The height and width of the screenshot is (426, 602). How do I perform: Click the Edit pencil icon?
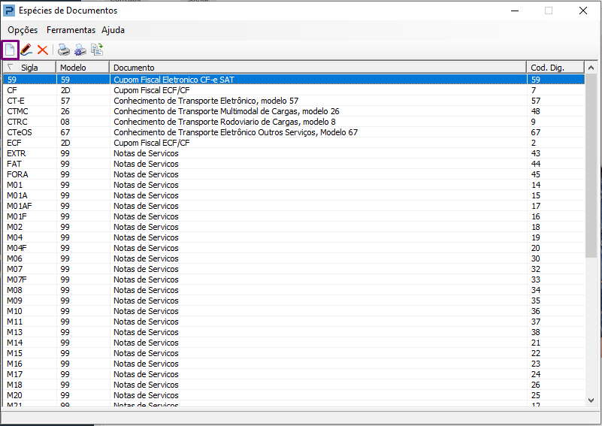tap(26, 50)
